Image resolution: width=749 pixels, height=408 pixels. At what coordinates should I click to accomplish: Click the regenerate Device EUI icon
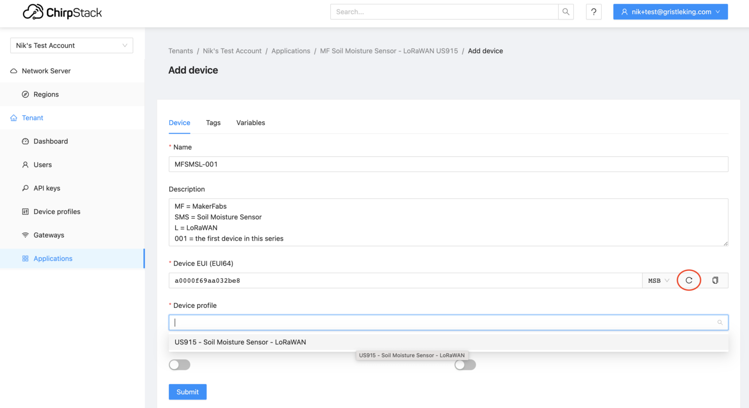689,280
